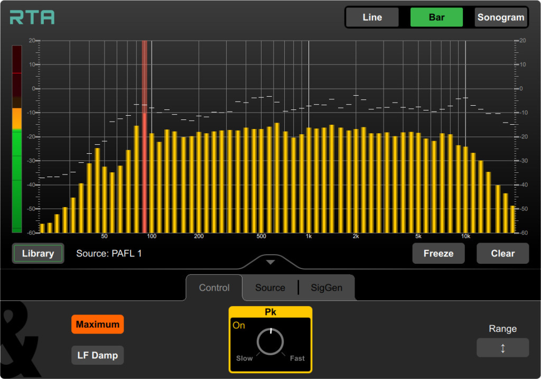Toggle the Maximum button
Image resolution: width=541 pixels, height=379 pixels.
[98, 324]
